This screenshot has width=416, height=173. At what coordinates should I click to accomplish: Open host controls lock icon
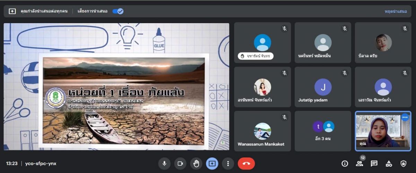(x=403, y=163)
